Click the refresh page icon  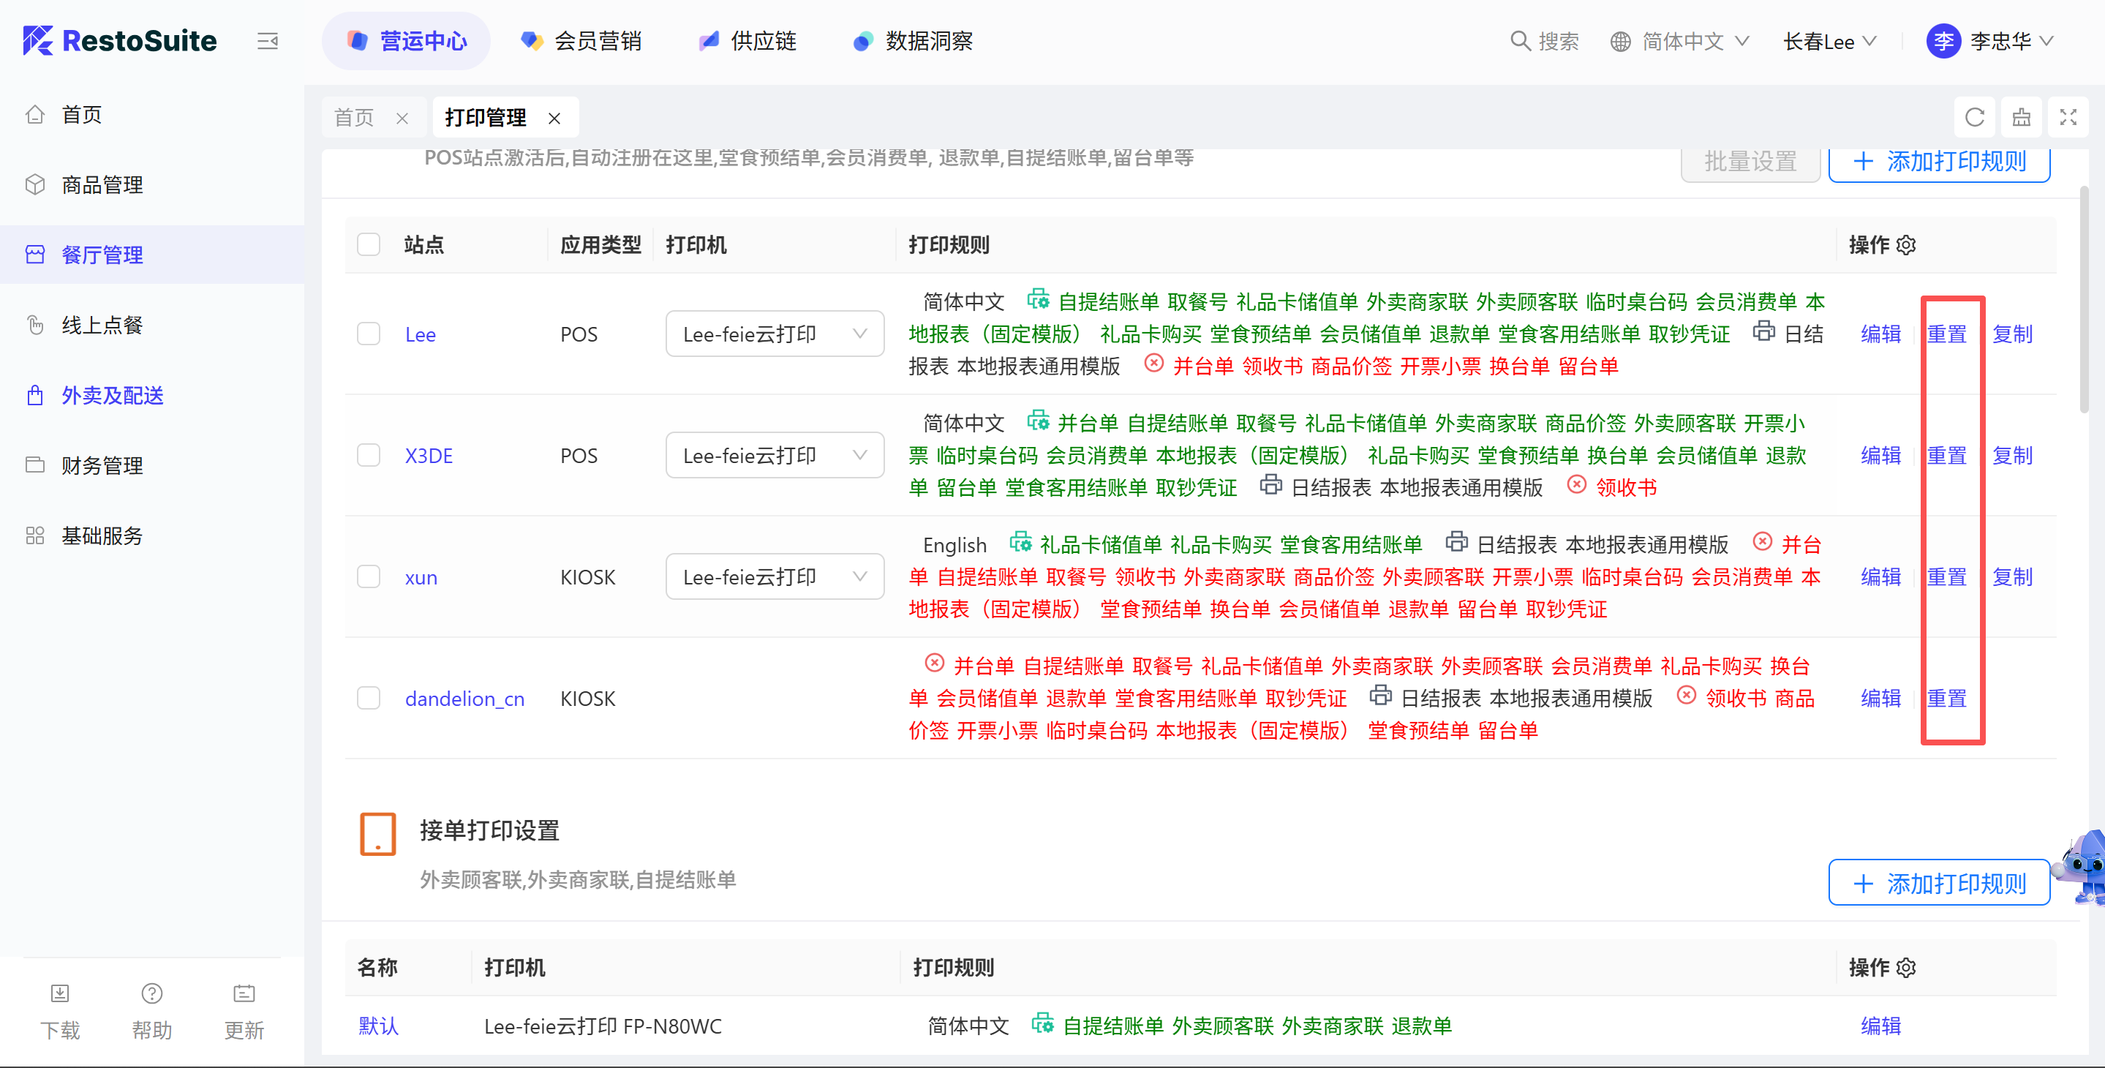[1974, 118]
